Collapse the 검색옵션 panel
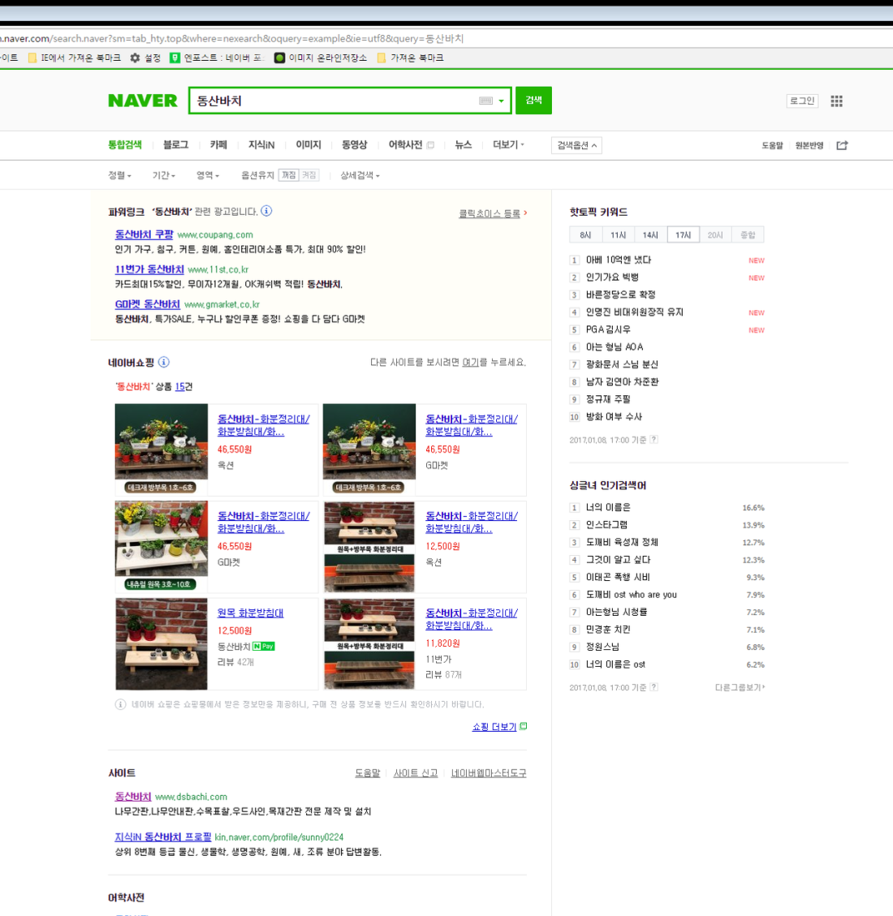This screenshot has width=893, height=916. pos(577,145)
